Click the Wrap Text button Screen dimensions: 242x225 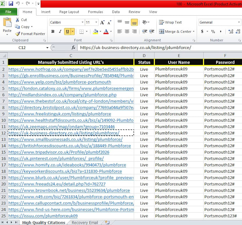170,22
